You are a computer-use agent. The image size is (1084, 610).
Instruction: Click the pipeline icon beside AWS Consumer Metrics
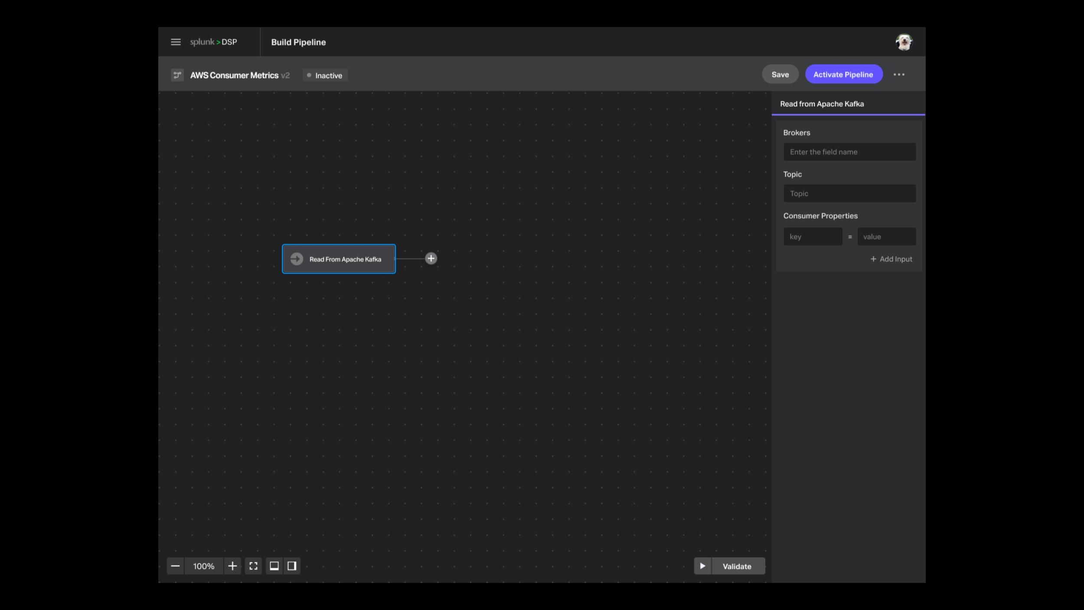coord(177,75)
